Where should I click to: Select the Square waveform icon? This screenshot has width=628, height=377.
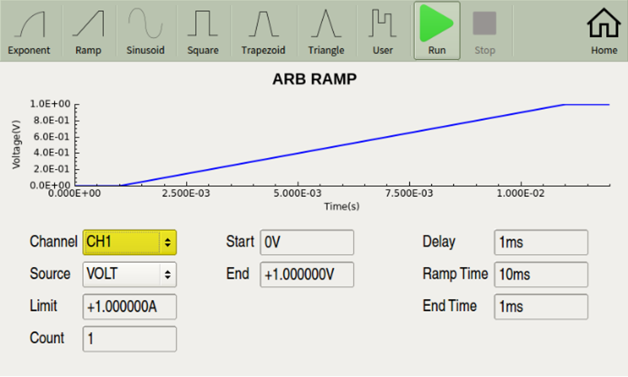pyautogui.click(x=203, y=31)
